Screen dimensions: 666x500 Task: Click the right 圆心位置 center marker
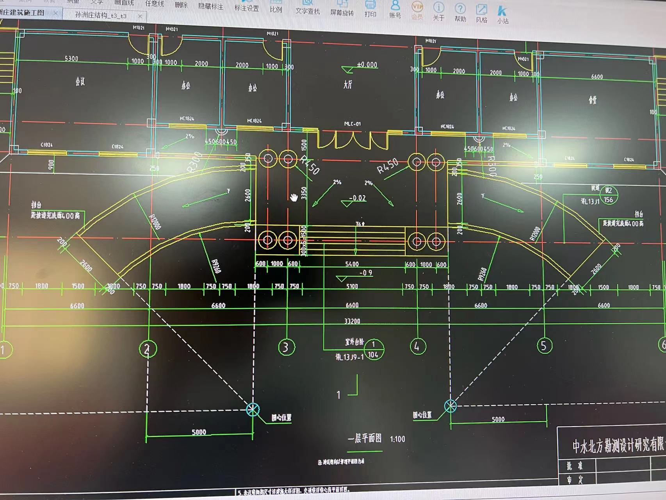(x=451, y=406)
